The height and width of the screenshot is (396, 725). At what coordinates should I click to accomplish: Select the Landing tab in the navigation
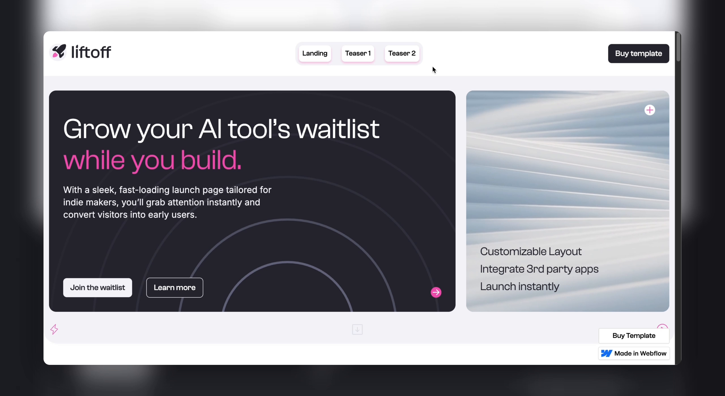(x=315, y=53)
